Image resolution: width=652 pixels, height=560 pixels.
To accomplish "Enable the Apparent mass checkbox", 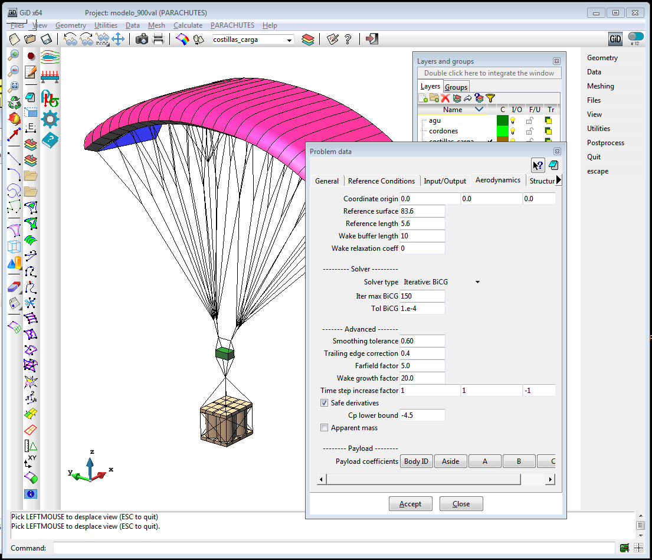I will [x=324, y=428].
